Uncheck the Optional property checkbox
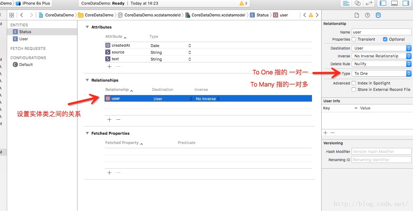 [385, 39]
